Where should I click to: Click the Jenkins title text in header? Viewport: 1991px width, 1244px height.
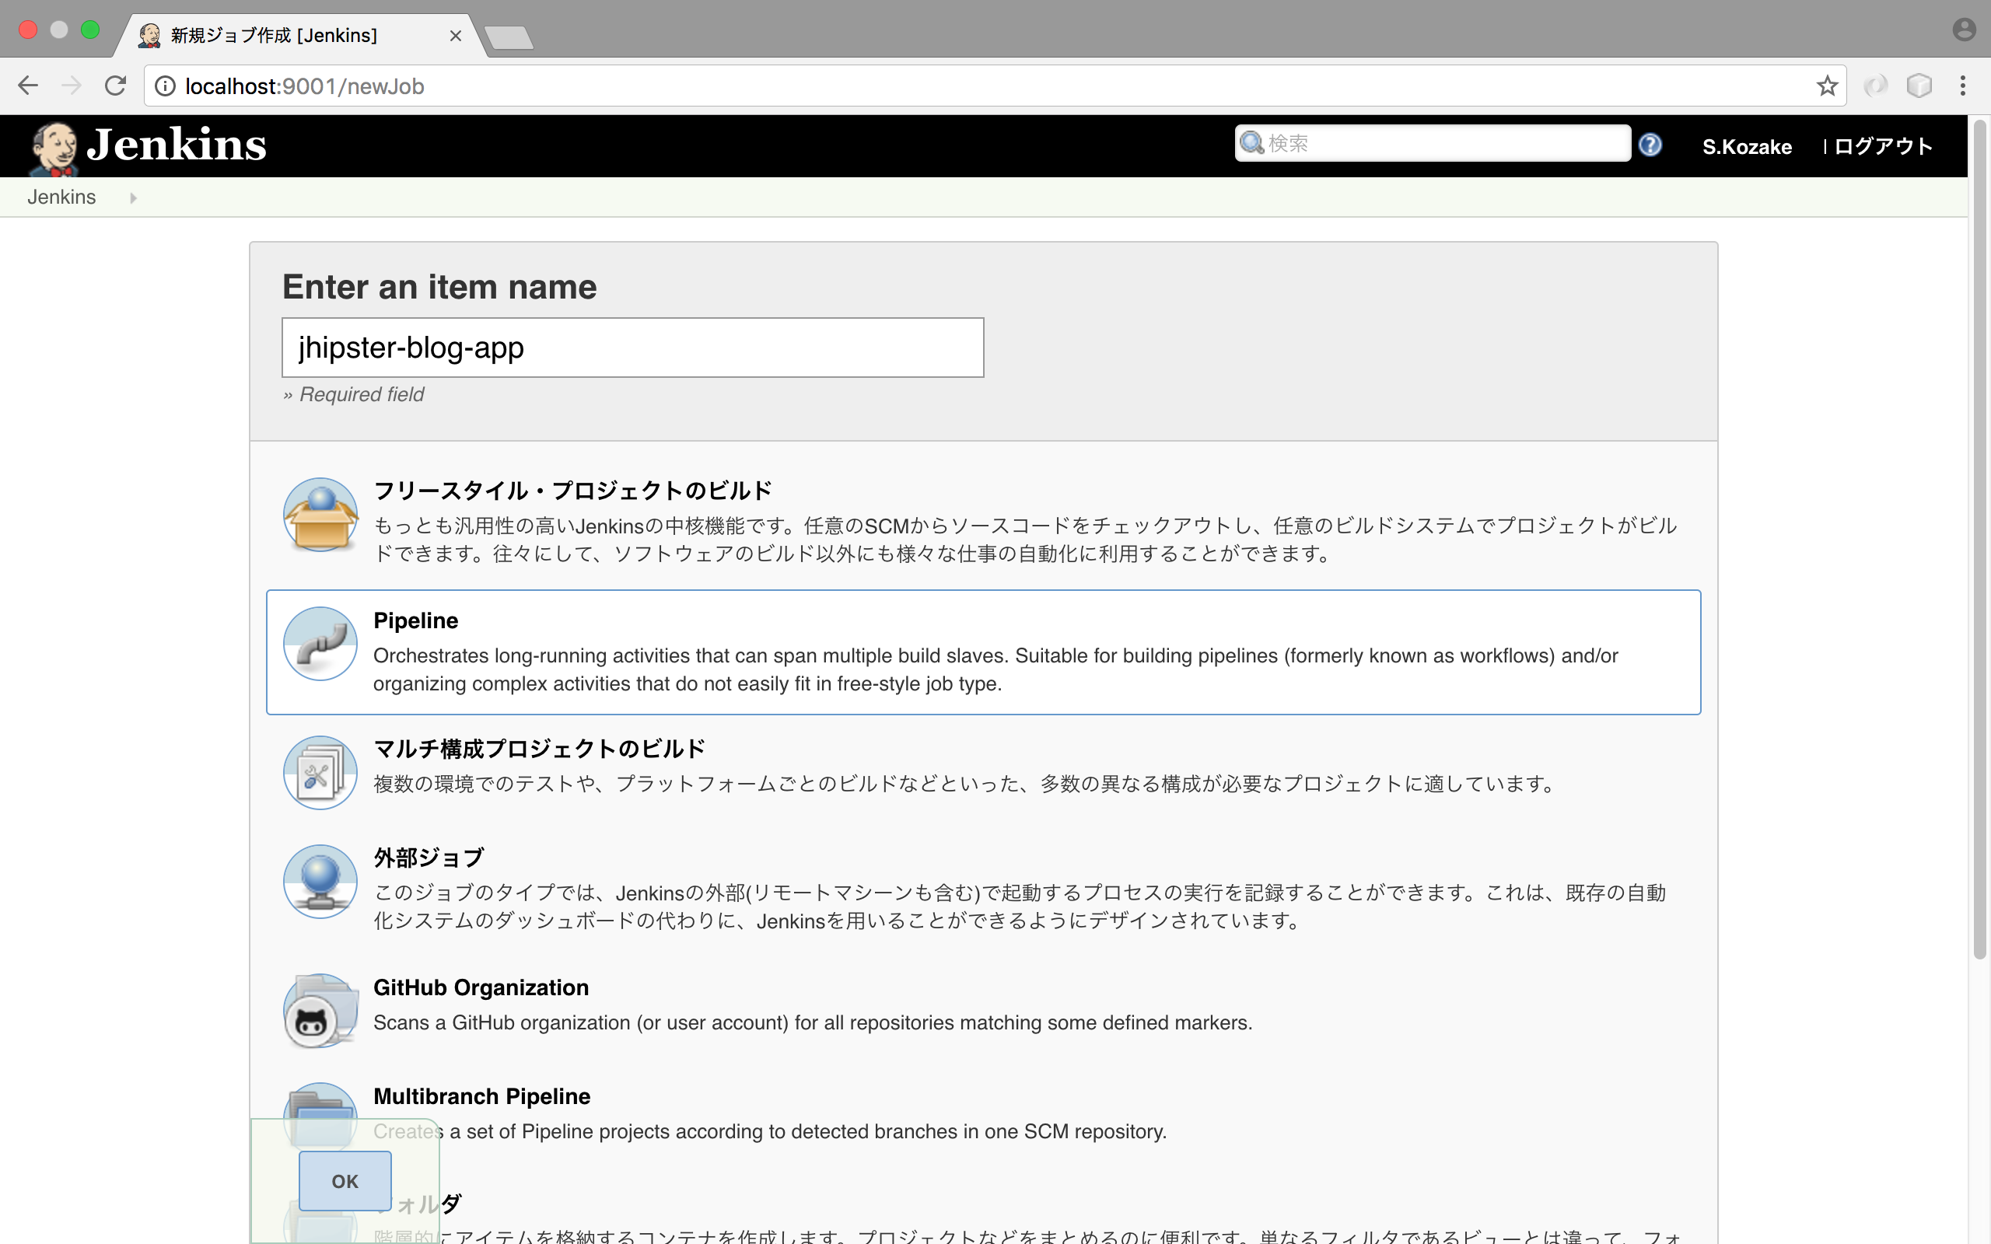pyautogui.click(x=177, y=145)
